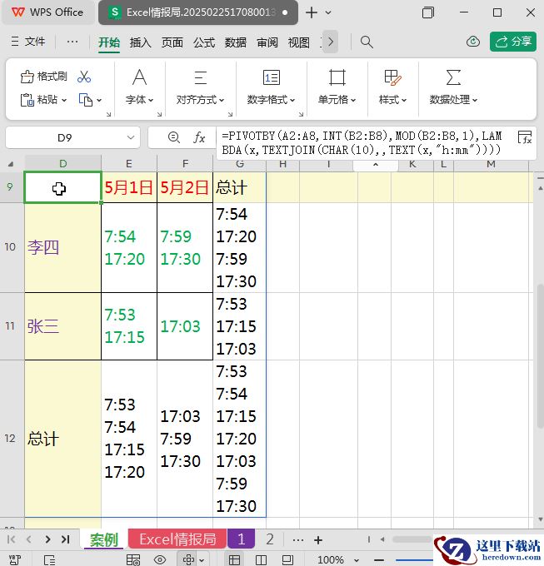The width and height of the screenshot is (544, 566).
Task: Select the cell with 17:03 in row 11
Action: click(185, 326)
